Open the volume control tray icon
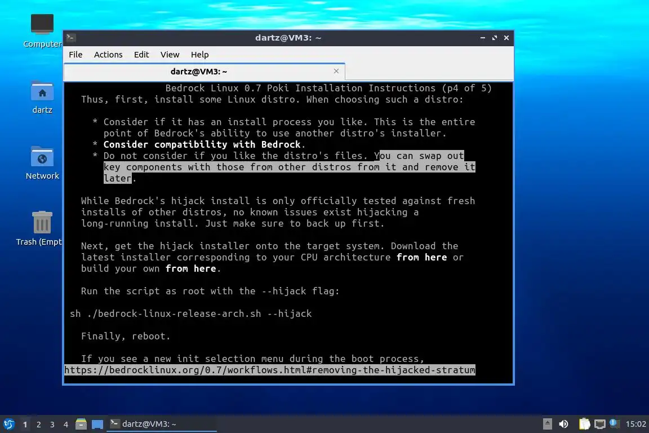 (x=563, y=424)
